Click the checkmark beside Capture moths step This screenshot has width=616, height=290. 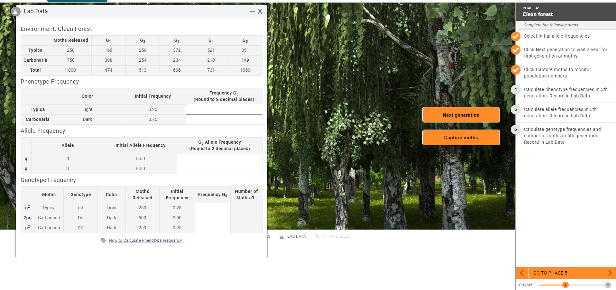[x=516, y=70]
